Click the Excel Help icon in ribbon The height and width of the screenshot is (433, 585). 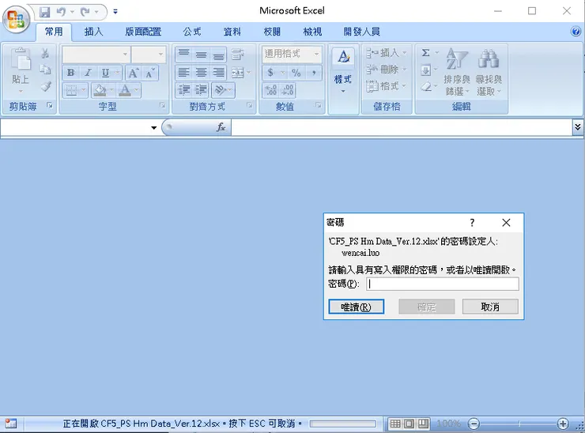[576, 32]
